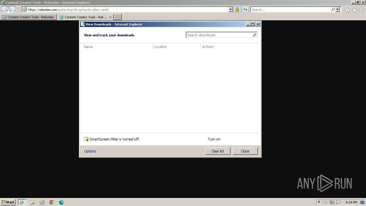Click the SmartScreen Filter shield icon
This screenshot has width=366, height=206.
[86, 139]
